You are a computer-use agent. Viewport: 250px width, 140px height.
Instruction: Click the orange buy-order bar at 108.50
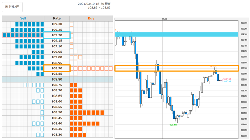(x=87, y=112)
